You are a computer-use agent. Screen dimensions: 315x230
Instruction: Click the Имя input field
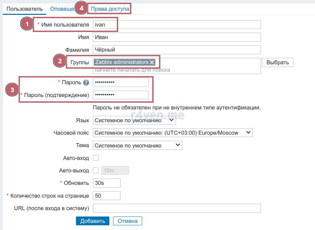tap(177, 37)
